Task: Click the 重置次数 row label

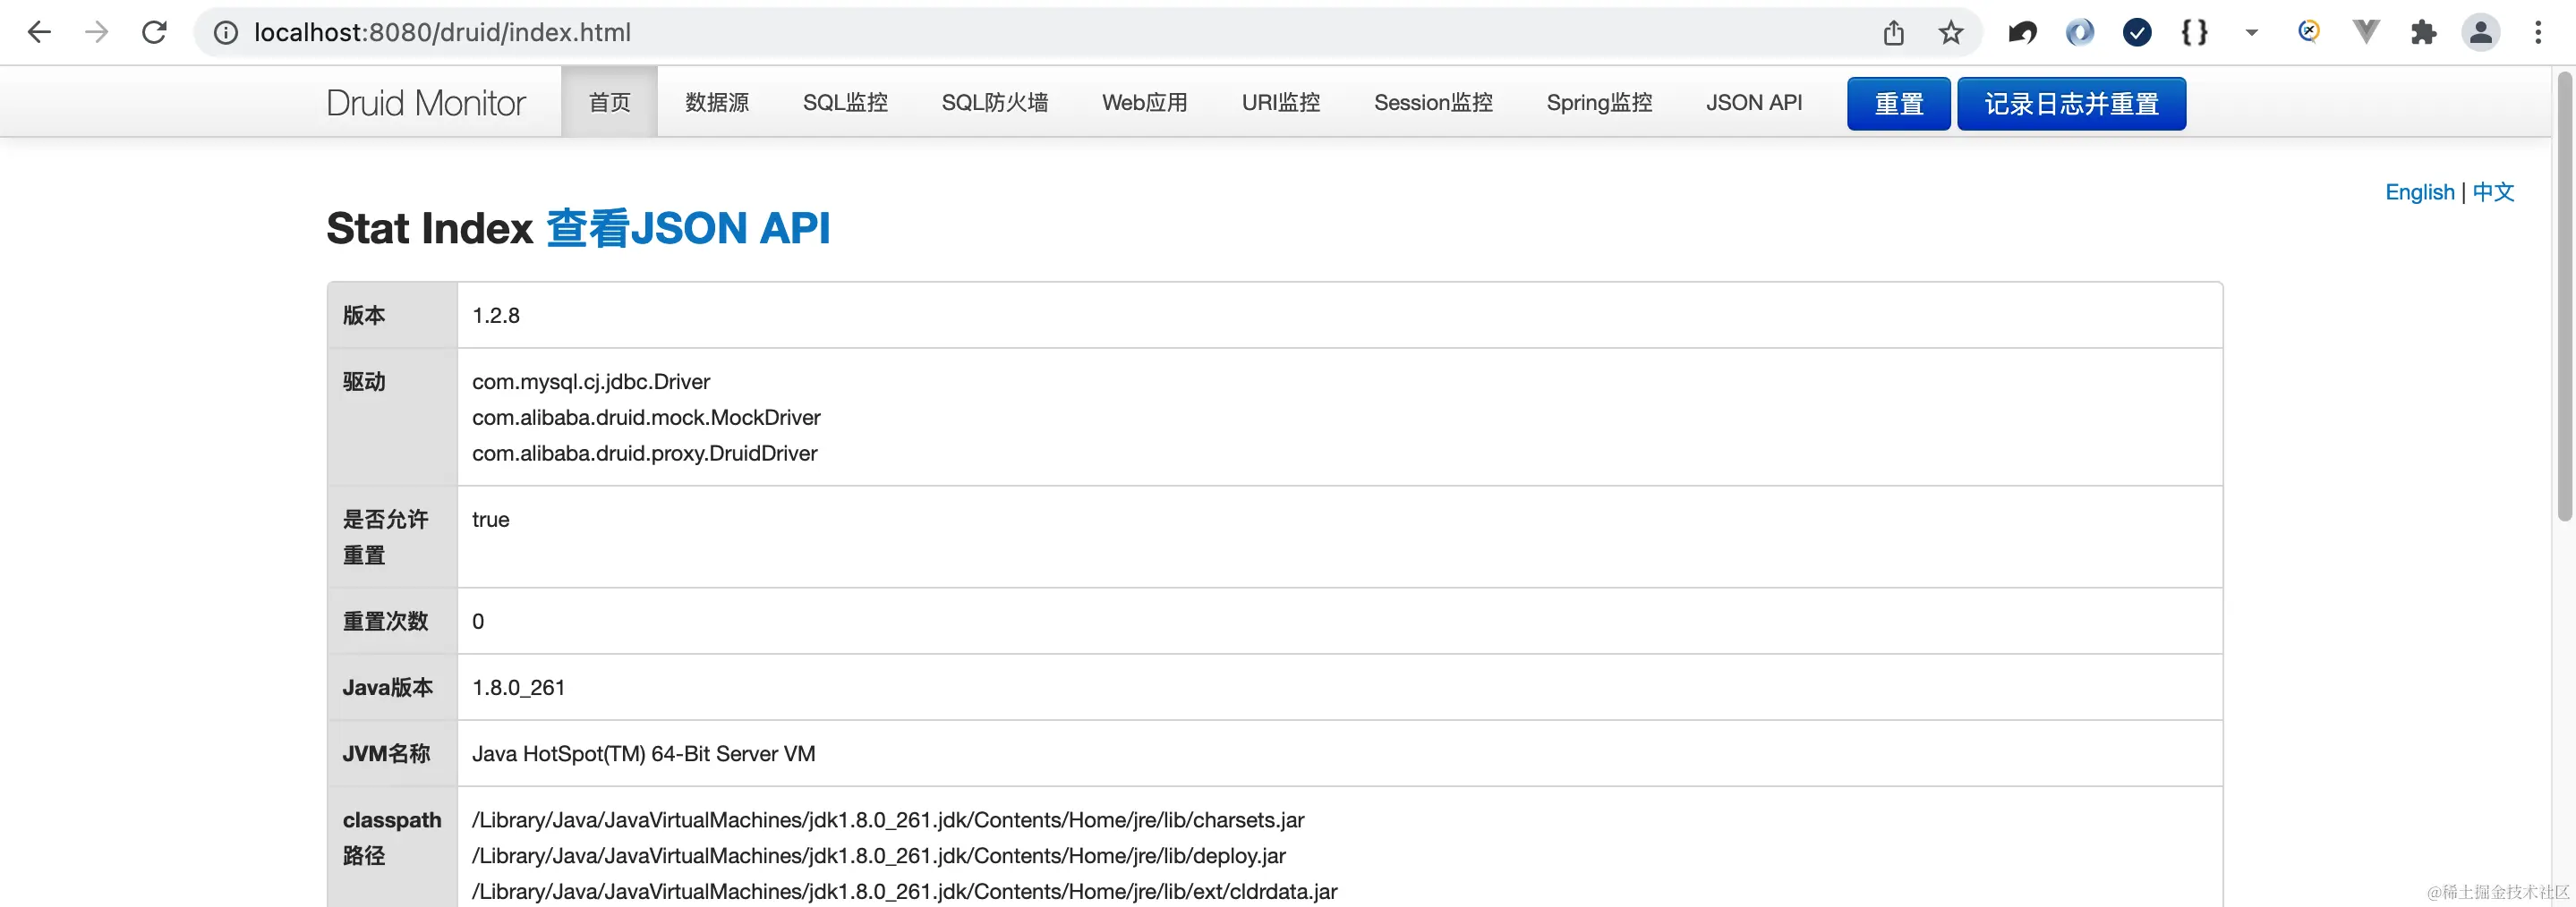Action: tap(385, 622)
